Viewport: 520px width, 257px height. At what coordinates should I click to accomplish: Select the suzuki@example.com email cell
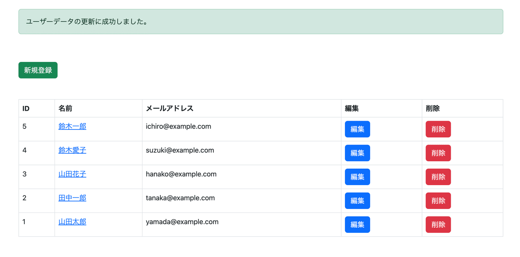pos(242,153)
